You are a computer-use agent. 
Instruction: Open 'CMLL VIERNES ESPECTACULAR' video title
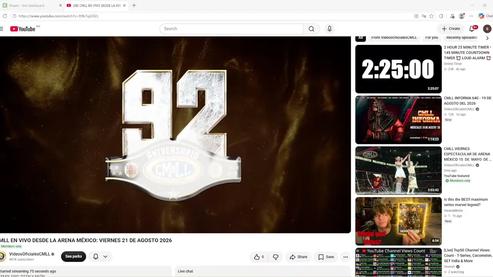tap(468, 154)
